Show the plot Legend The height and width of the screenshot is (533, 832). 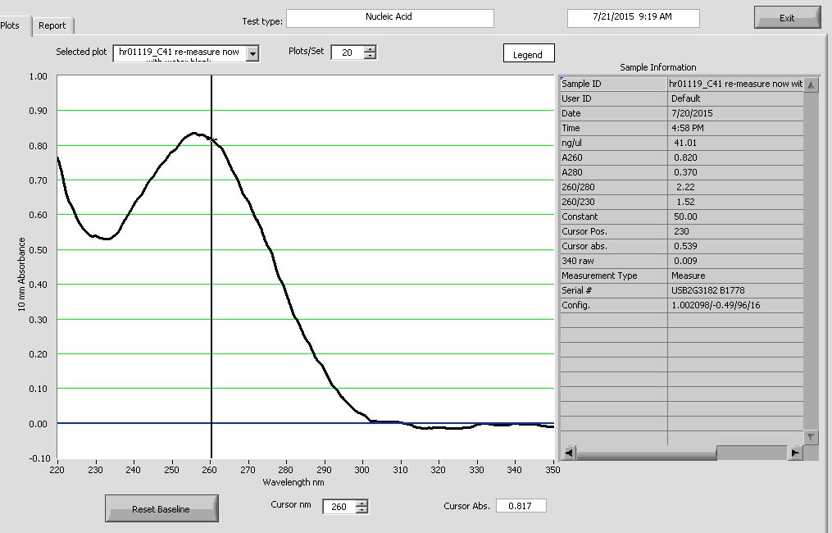pos(528,54)
